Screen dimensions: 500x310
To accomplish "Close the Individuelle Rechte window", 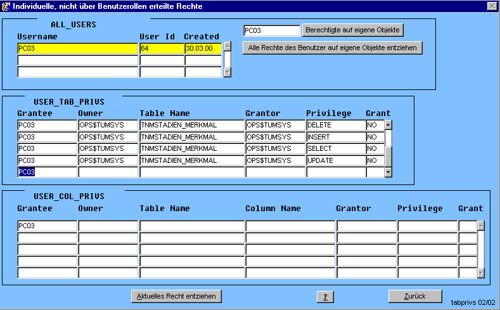I will pyautogui.click(x=491, y=6).
